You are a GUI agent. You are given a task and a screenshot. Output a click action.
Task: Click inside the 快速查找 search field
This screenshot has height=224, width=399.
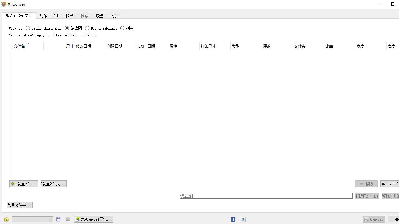(x=266, y=196)
